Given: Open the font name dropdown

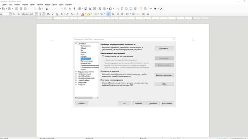Looking at the screenshot, I should tap(36, 14).
